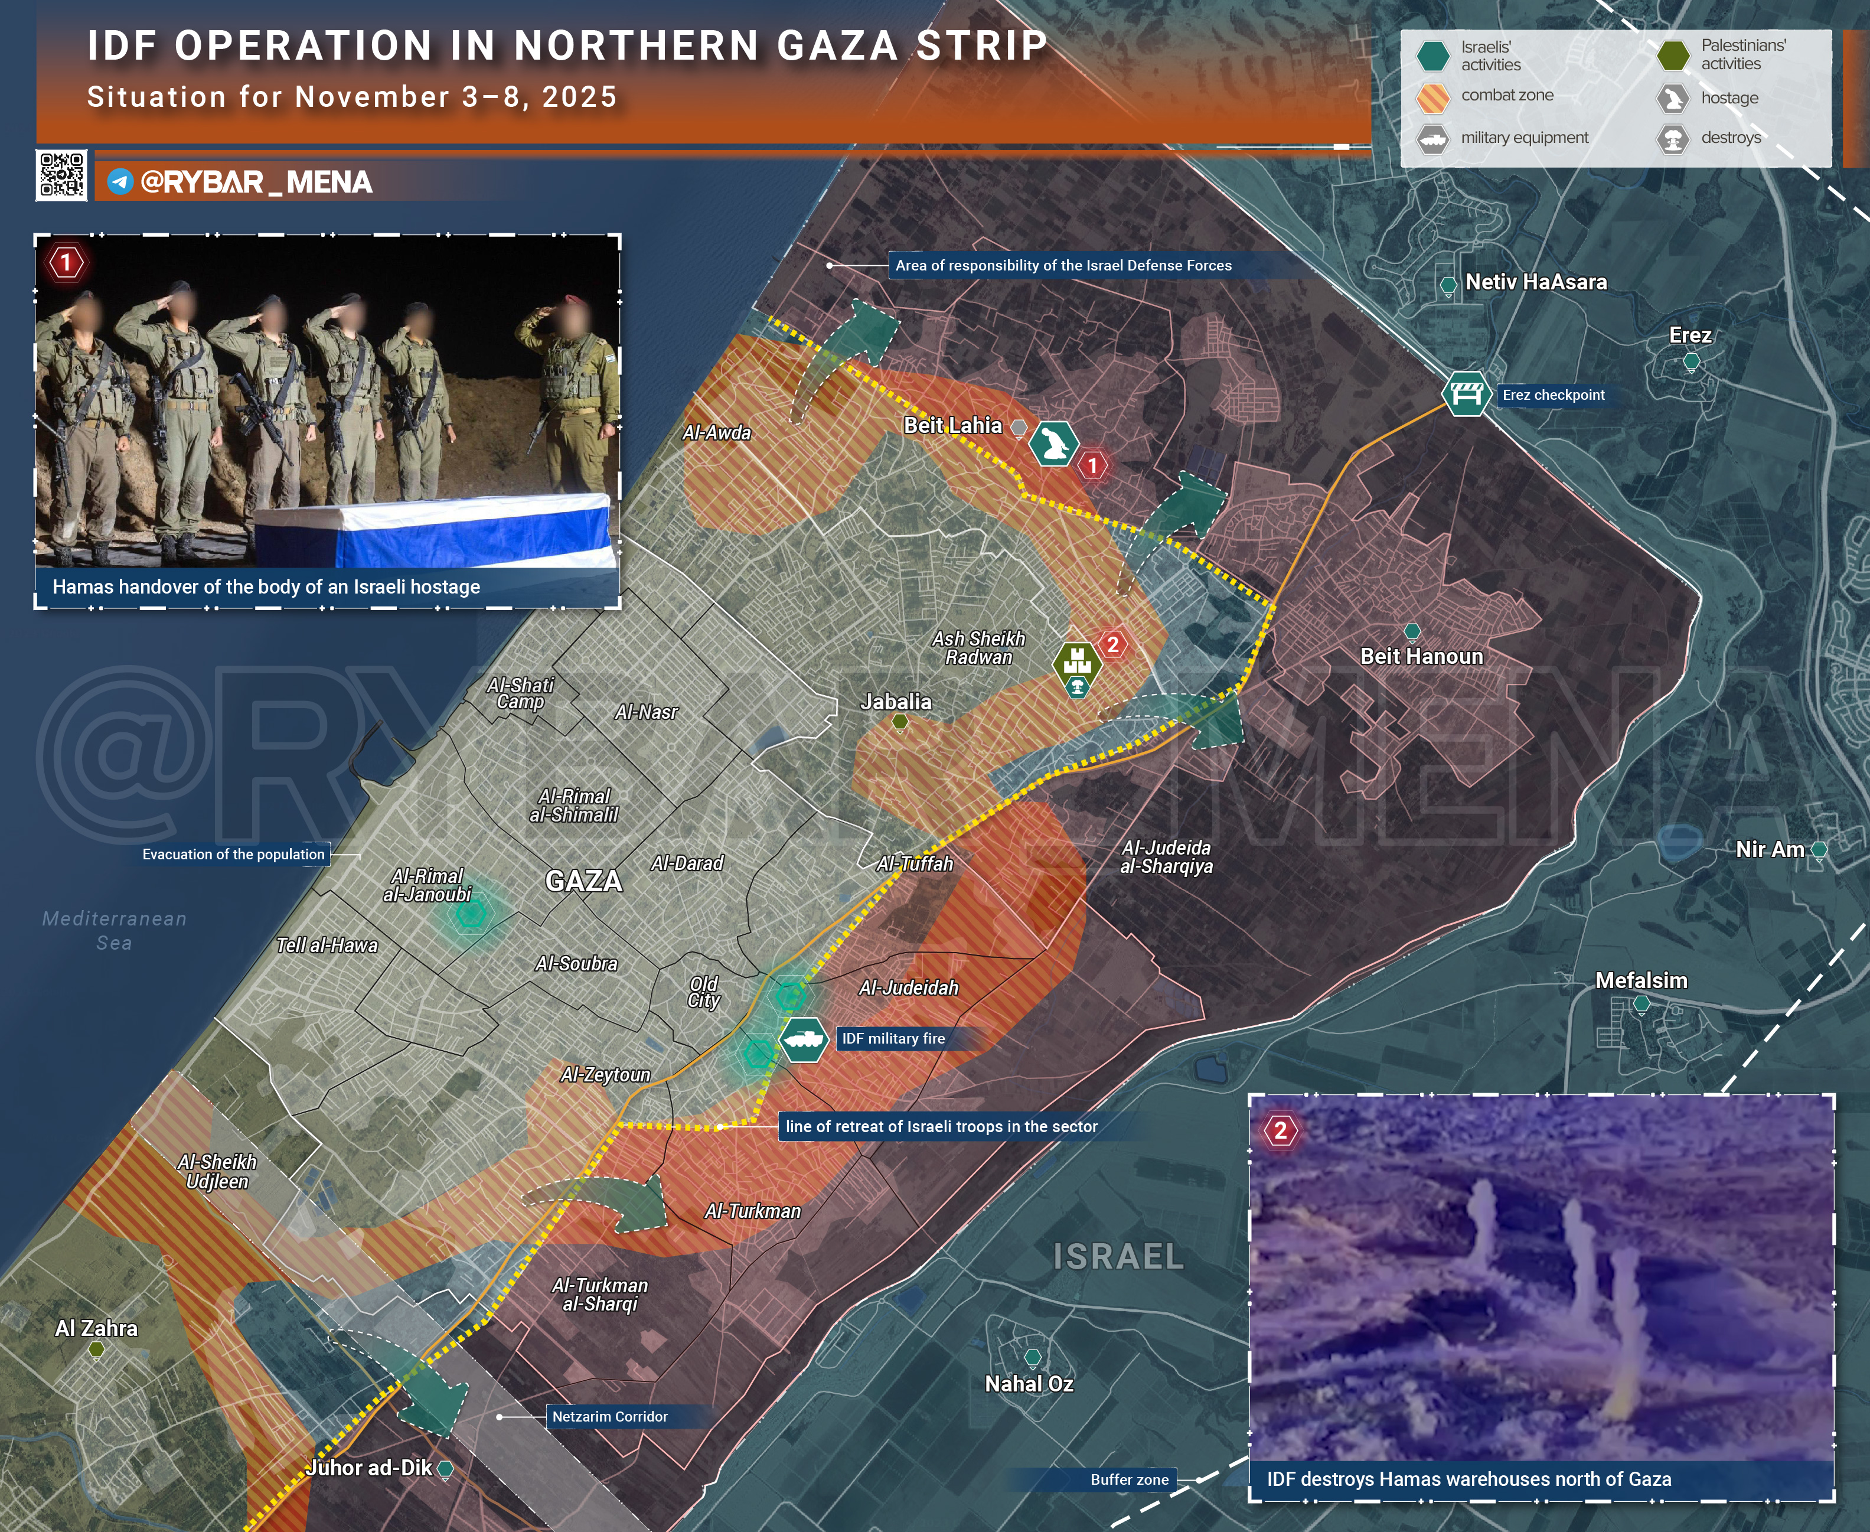
Task: Click the Netzarim Corridor label
Action: (609, 1416)
